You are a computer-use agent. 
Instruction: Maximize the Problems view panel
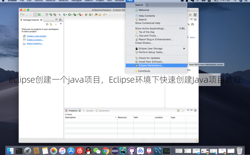coord(195,110)
